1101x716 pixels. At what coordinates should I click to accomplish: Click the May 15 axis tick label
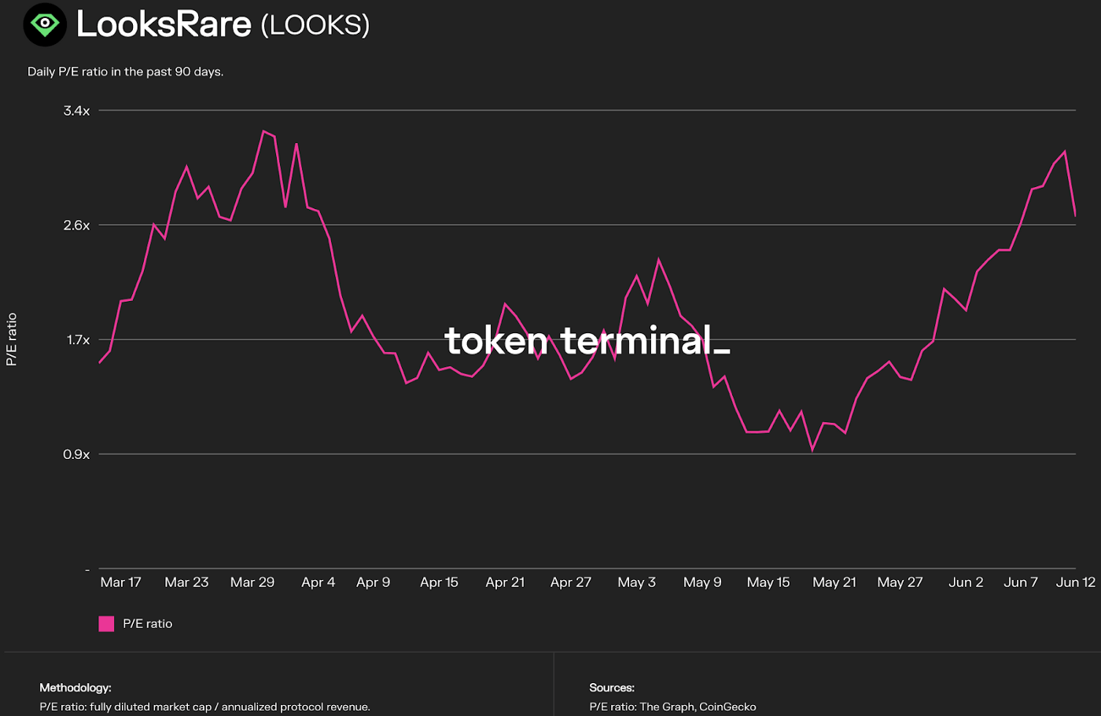768,582
